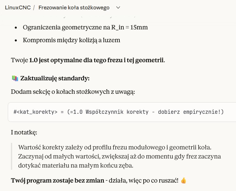Click the quote line dotykać materiału na małym końcu

coord(76,165)
